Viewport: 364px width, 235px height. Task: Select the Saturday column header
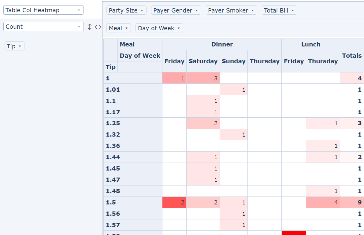tap(203, 61)
